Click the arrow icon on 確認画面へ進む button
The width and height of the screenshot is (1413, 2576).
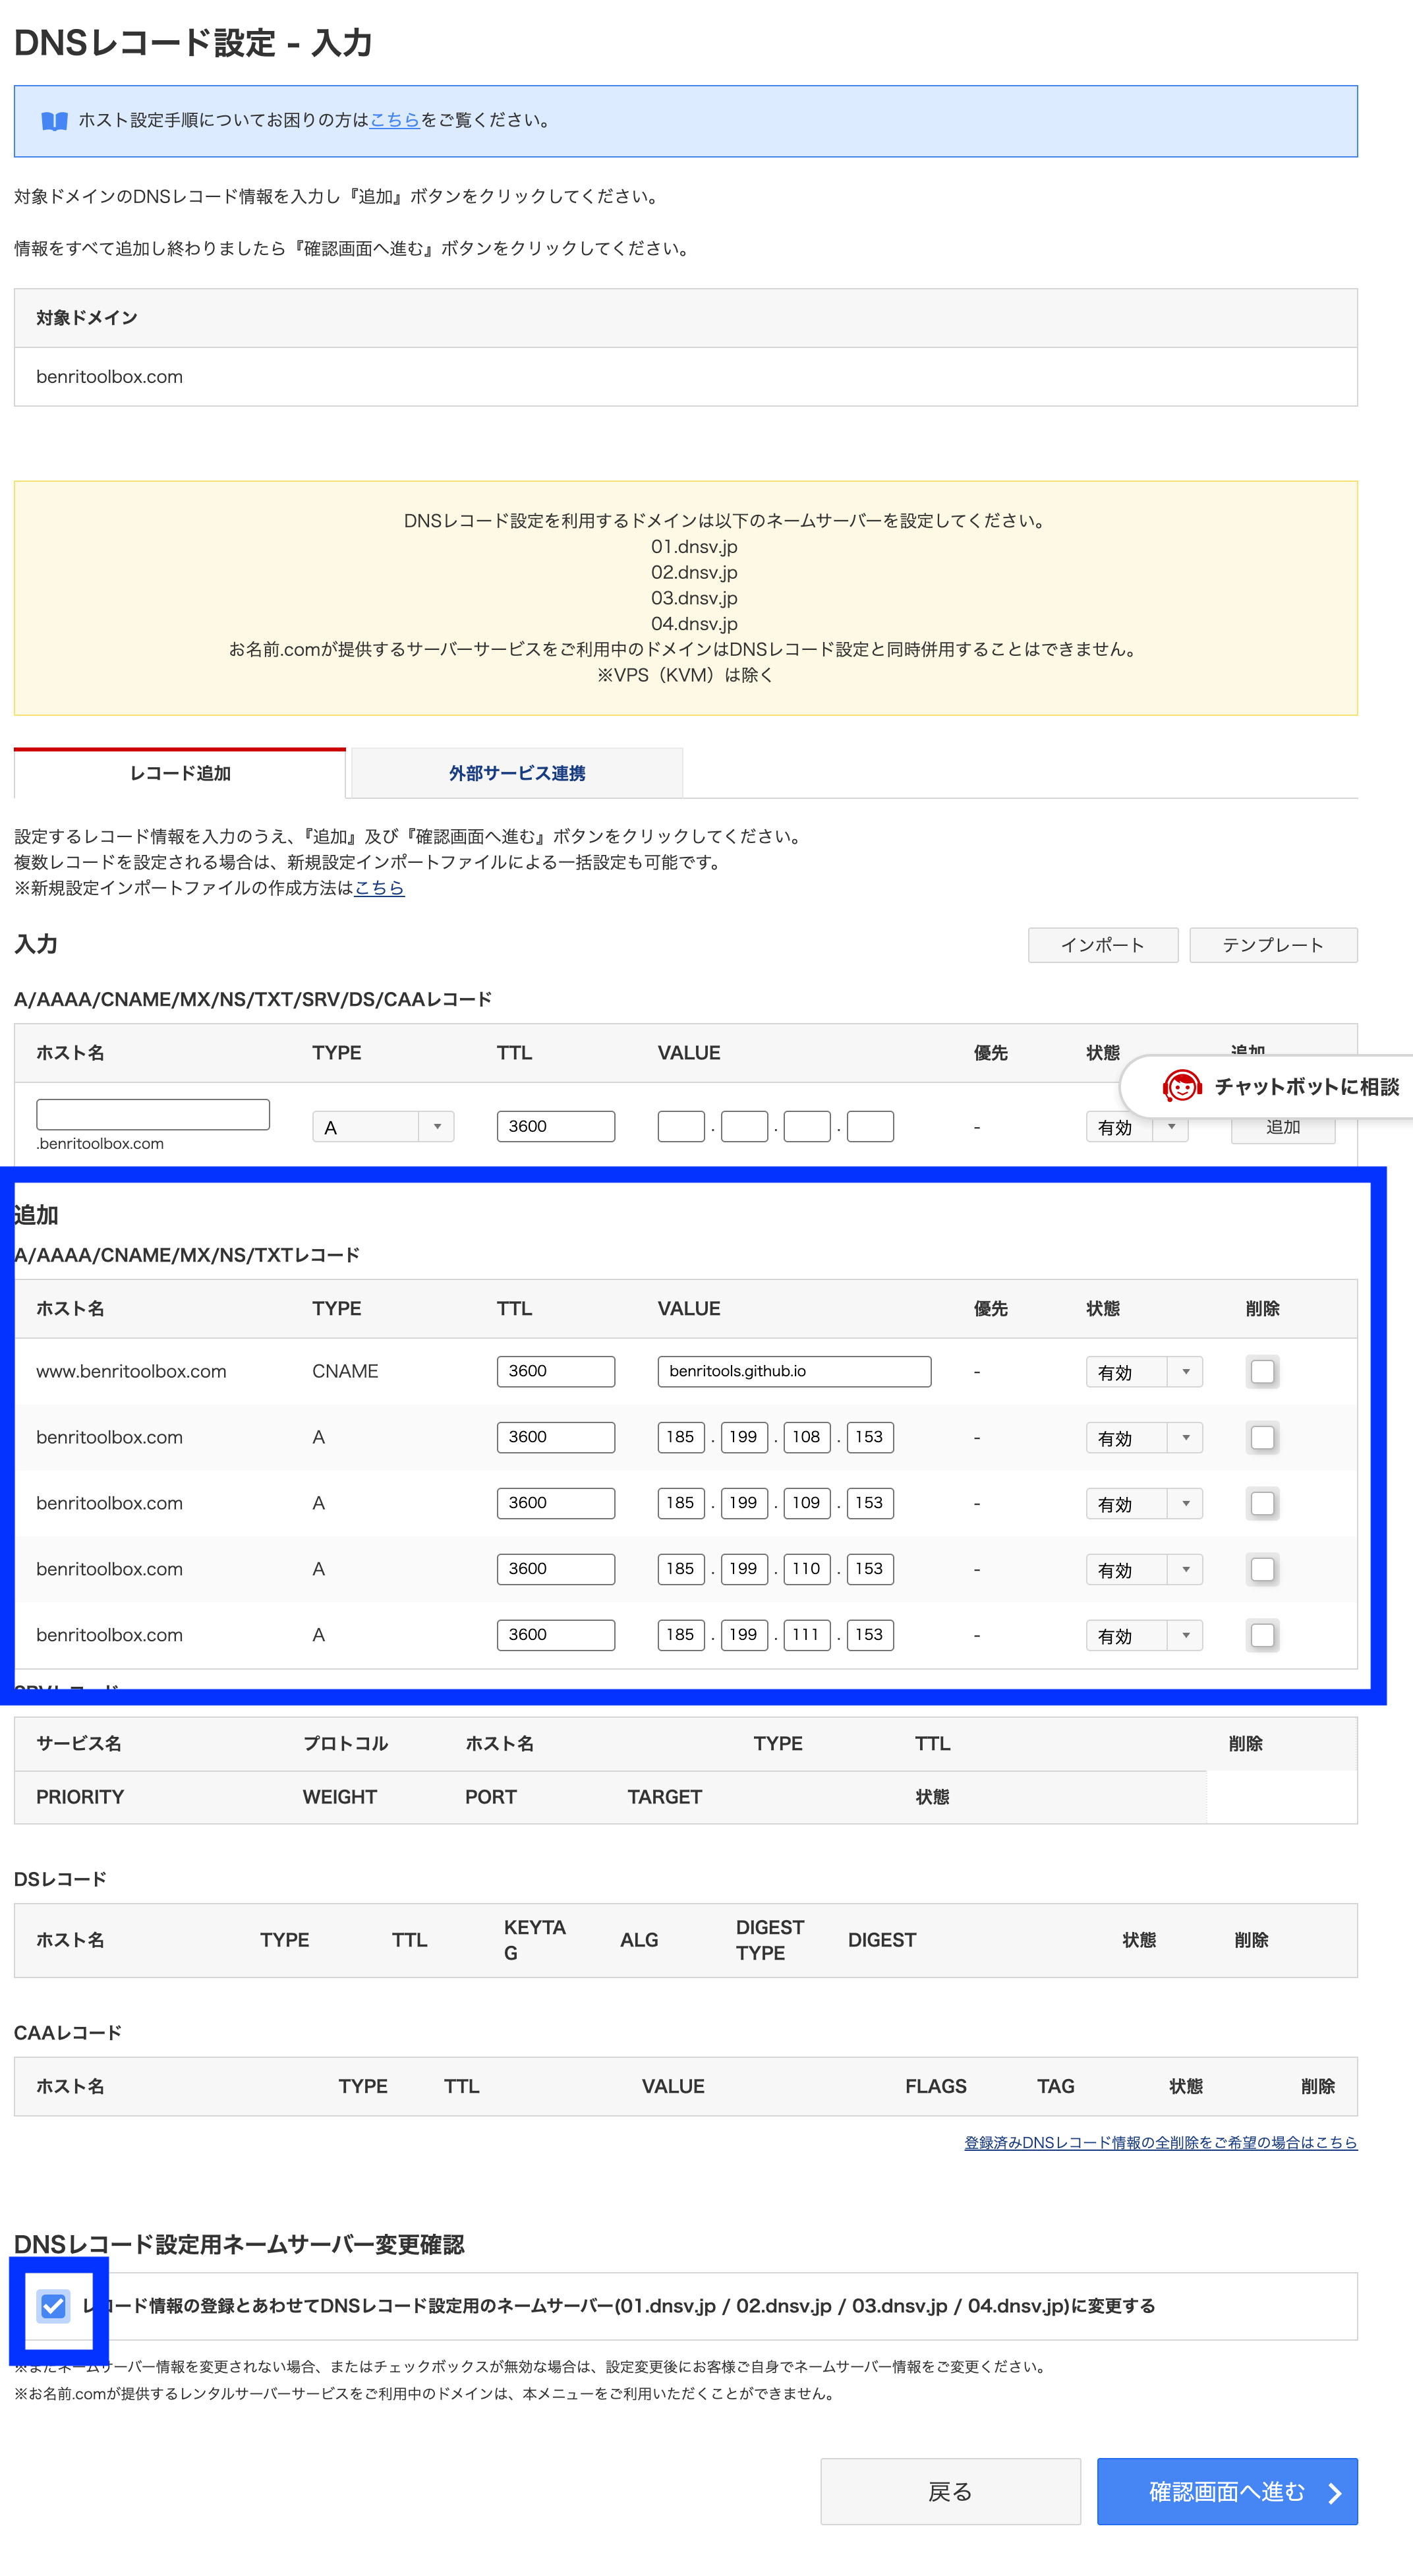pyautogui.click(x=1334, y=2492)
